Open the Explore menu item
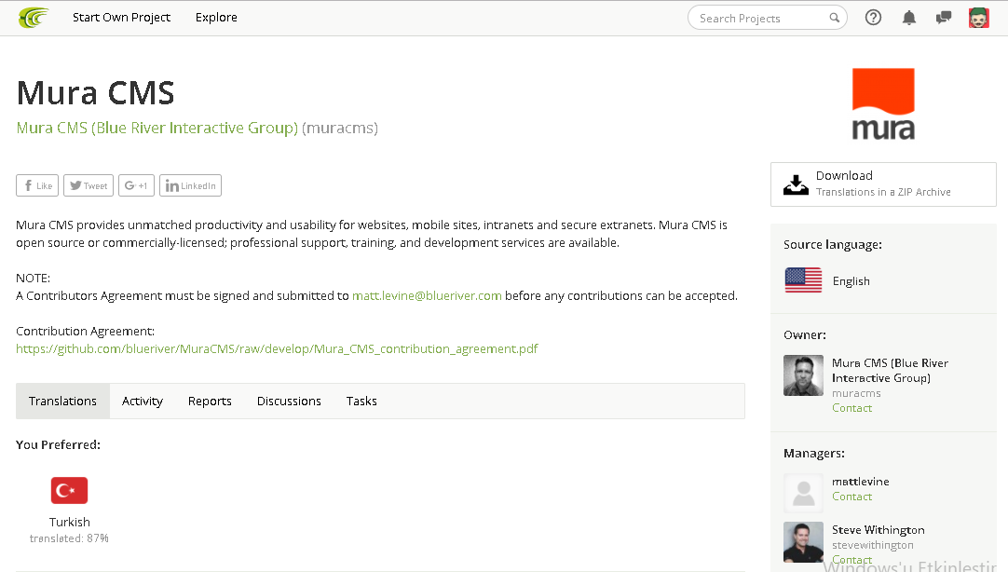This screenshot has height=572, width=1008. click(x=217, y=18)
